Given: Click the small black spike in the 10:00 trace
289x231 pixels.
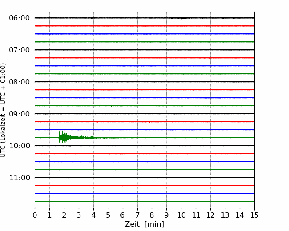Looking at the screenshot, I should [69, 146].
